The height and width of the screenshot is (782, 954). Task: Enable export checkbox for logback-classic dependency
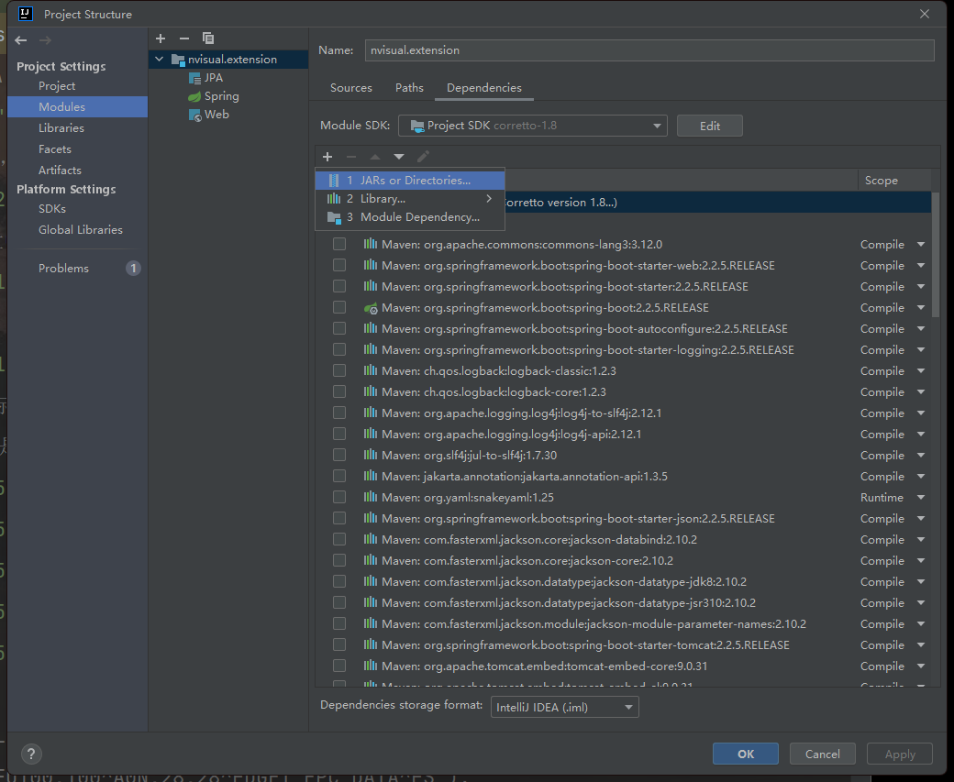pos(339,371)
